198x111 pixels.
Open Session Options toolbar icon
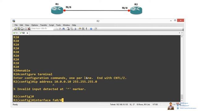tap(80, 29)
